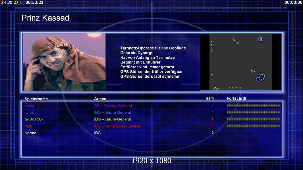Click "Hat von Anfang an Tarnnetze"
Viewport: 303px width, 170px height.
[x=148, y=57]
